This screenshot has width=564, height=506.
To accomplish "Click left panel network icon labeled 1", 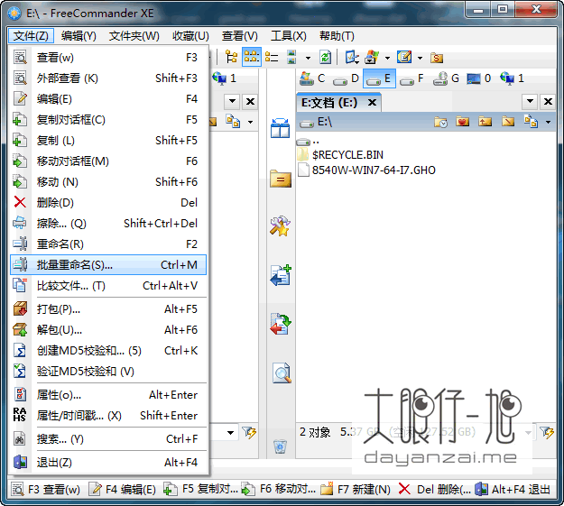I will coord(224,78).
